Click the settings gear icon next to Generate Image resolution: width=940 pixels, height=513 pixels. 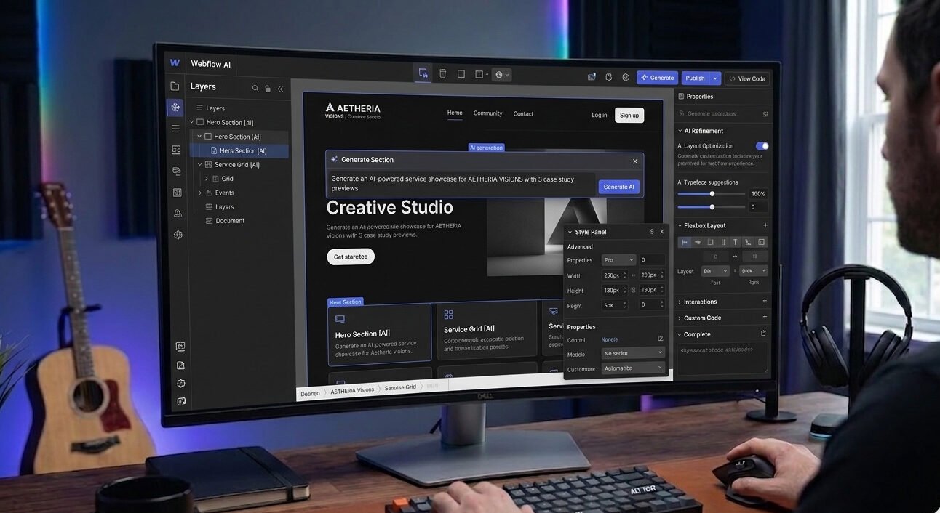coord(625,77)
